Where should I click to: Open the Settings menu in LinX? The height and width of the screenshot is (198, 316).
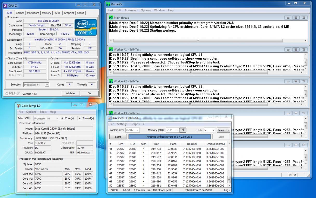point(122,124)
